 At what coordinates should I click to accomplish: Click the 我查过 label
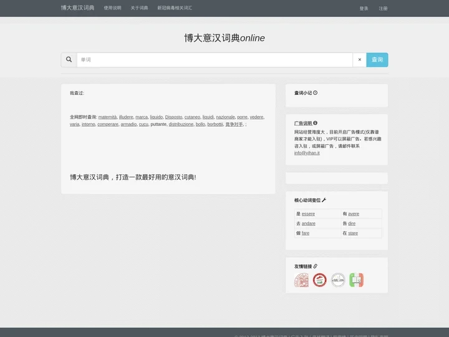[x=77, y=93]
